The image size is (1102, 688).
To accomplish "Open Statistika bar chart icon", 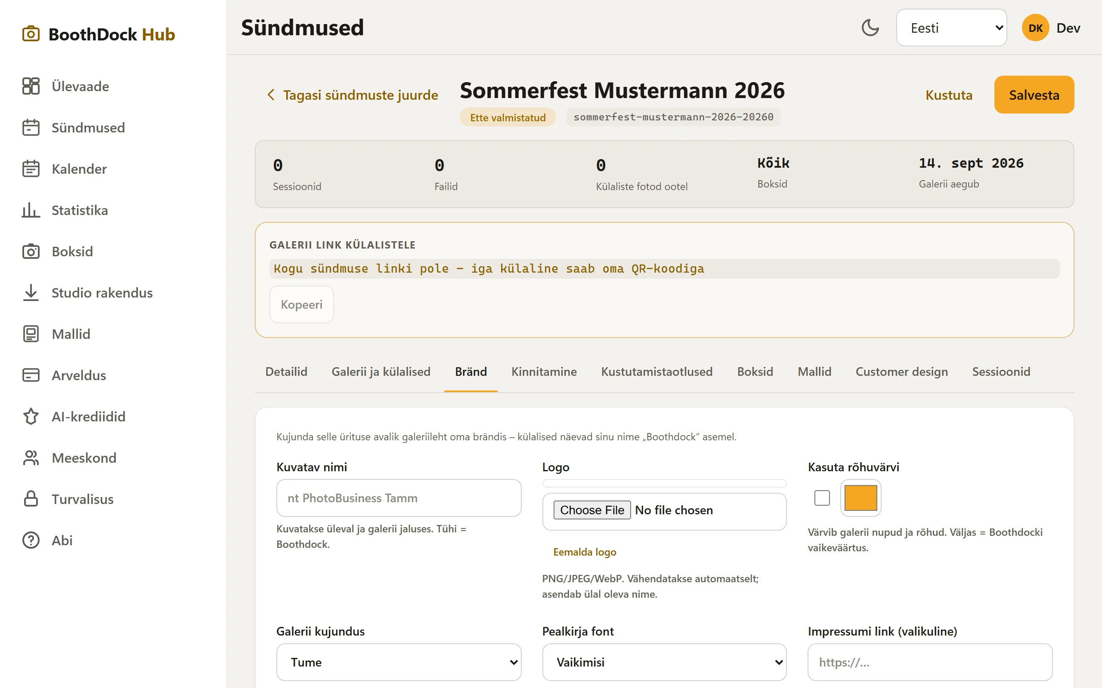I will click(x=31, y=210).
